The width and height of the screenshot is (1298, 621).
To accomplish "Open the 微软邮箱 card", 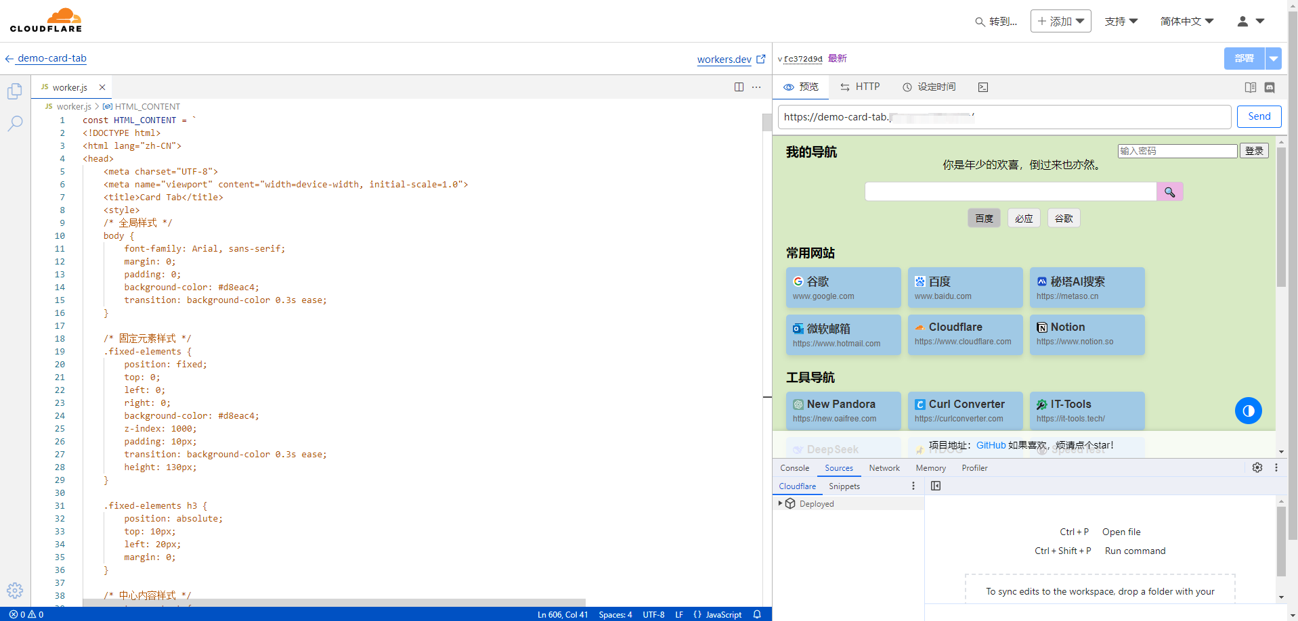I will click(844, 335).
